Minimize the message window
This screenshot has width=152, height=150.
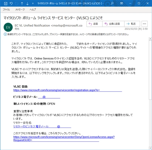click(x=130, y=3)
